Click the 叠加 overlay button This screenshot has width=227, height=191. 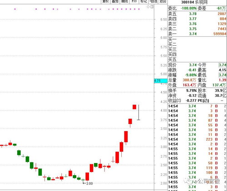pyautogui.click(x=115, y=1)
